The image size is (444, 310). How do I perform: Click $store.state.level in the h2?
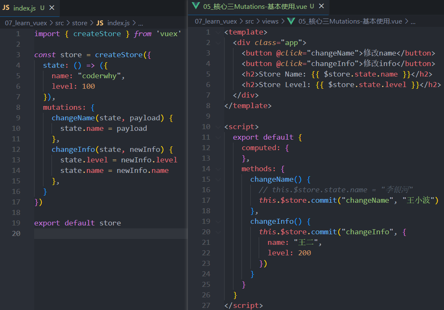tap(367, 85)
